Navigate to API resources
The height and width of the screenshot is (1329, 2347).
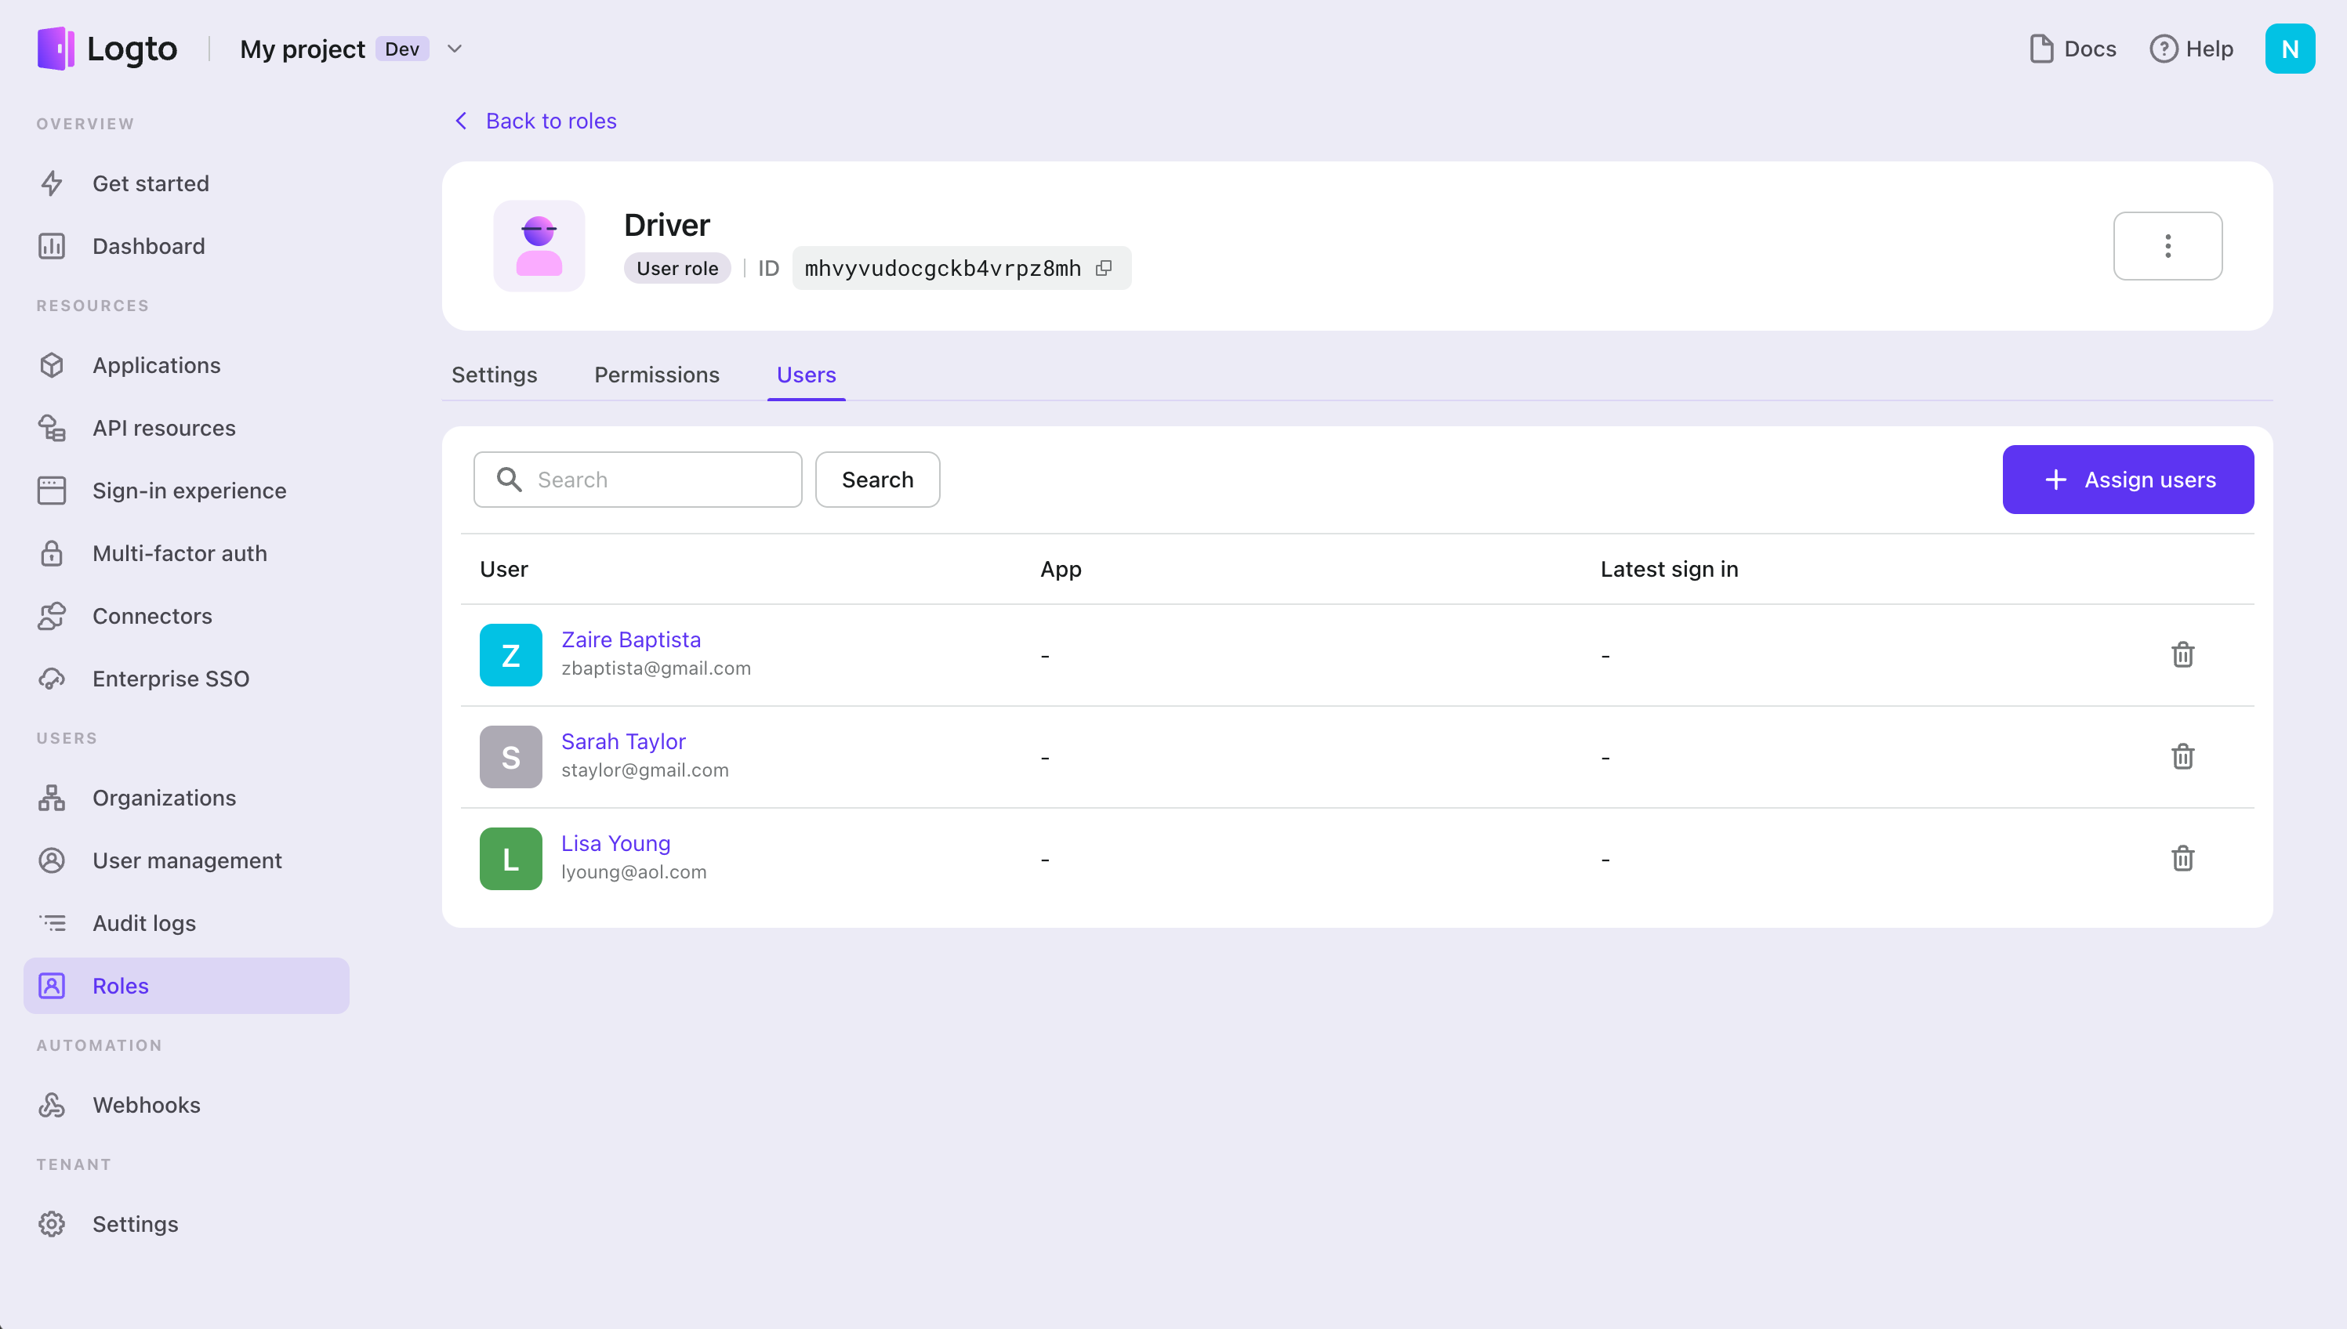click(163, 427)
